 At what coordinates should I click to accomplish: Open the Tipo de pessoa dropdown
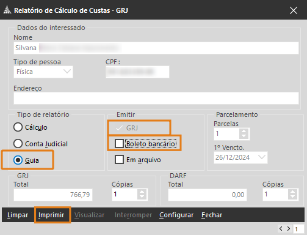coord(43,72)
